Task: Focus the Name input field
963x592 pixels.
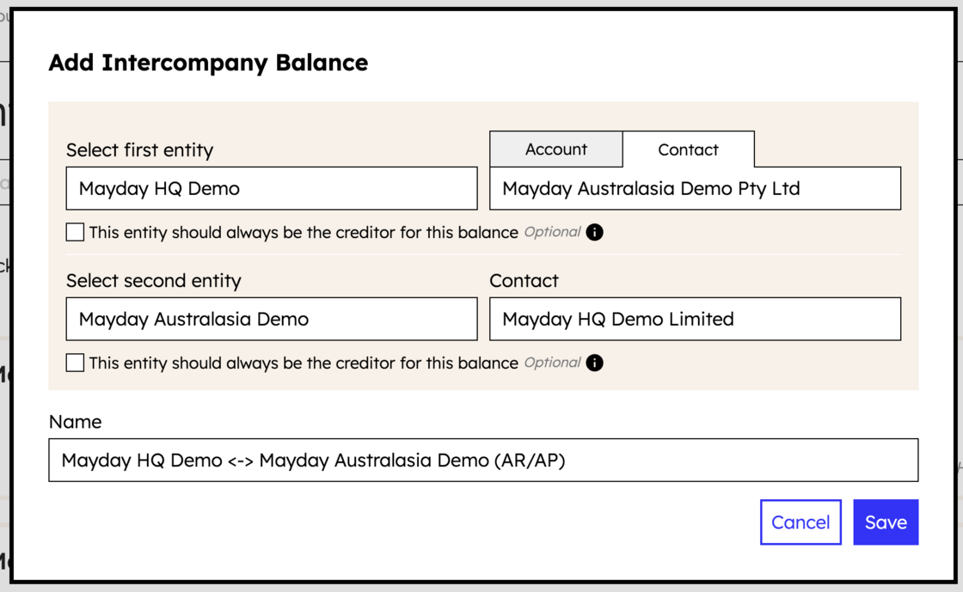Action: [483, 460]
